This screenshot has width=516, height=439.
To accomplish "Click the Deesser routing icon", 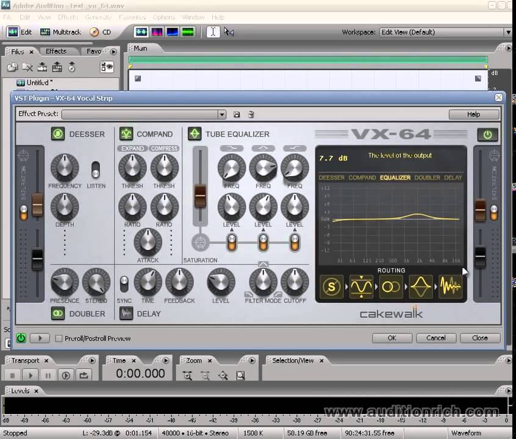I will pos(331,287).
